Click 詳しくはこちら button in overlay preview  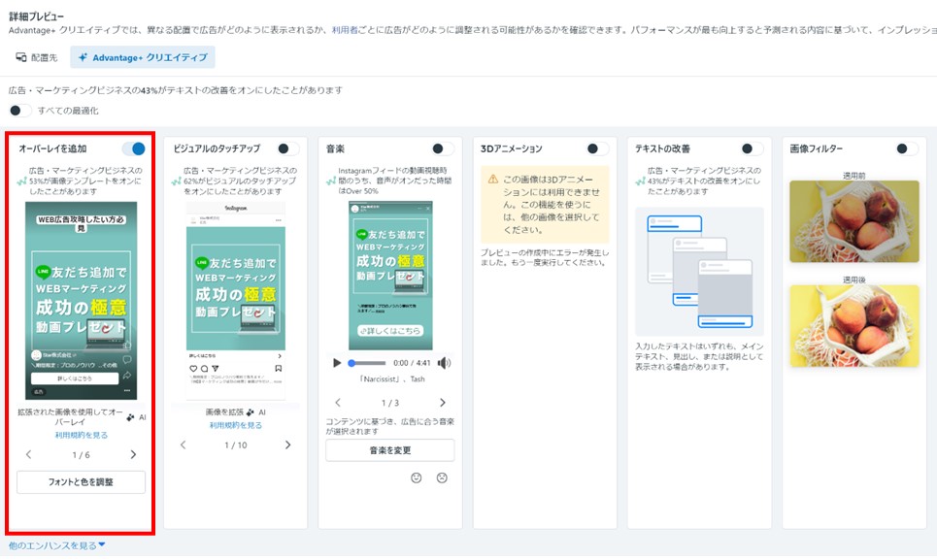coord(75,378)
